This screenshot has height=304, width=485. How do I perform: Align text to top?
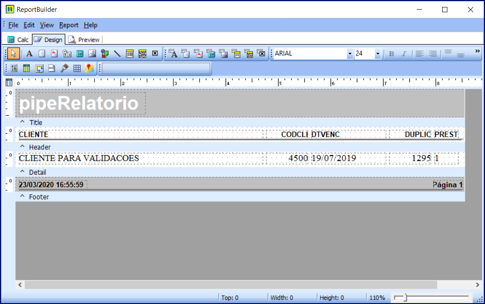click(x=448, y=52)
